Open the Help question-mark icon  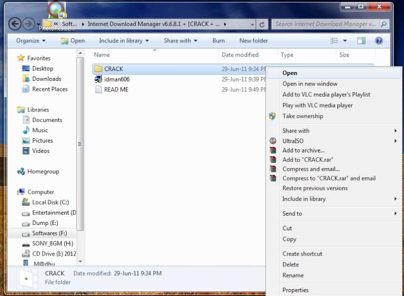point(379,40)
